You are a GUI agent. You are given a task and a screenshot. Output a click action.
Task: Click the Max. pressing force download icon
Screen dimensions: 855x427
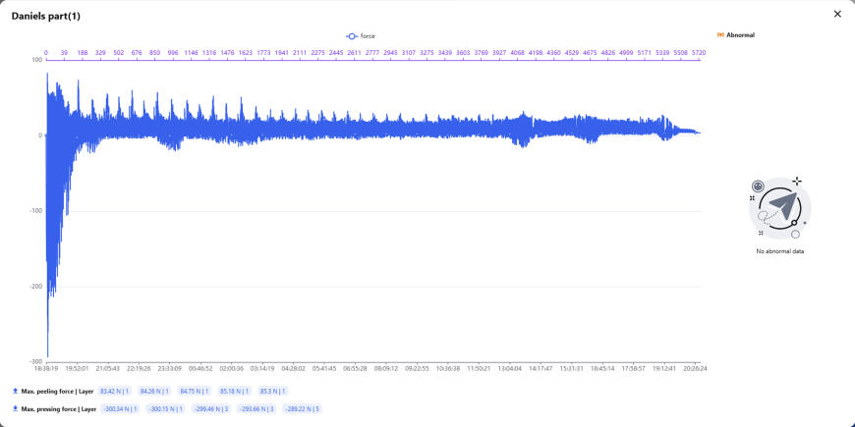16,408
